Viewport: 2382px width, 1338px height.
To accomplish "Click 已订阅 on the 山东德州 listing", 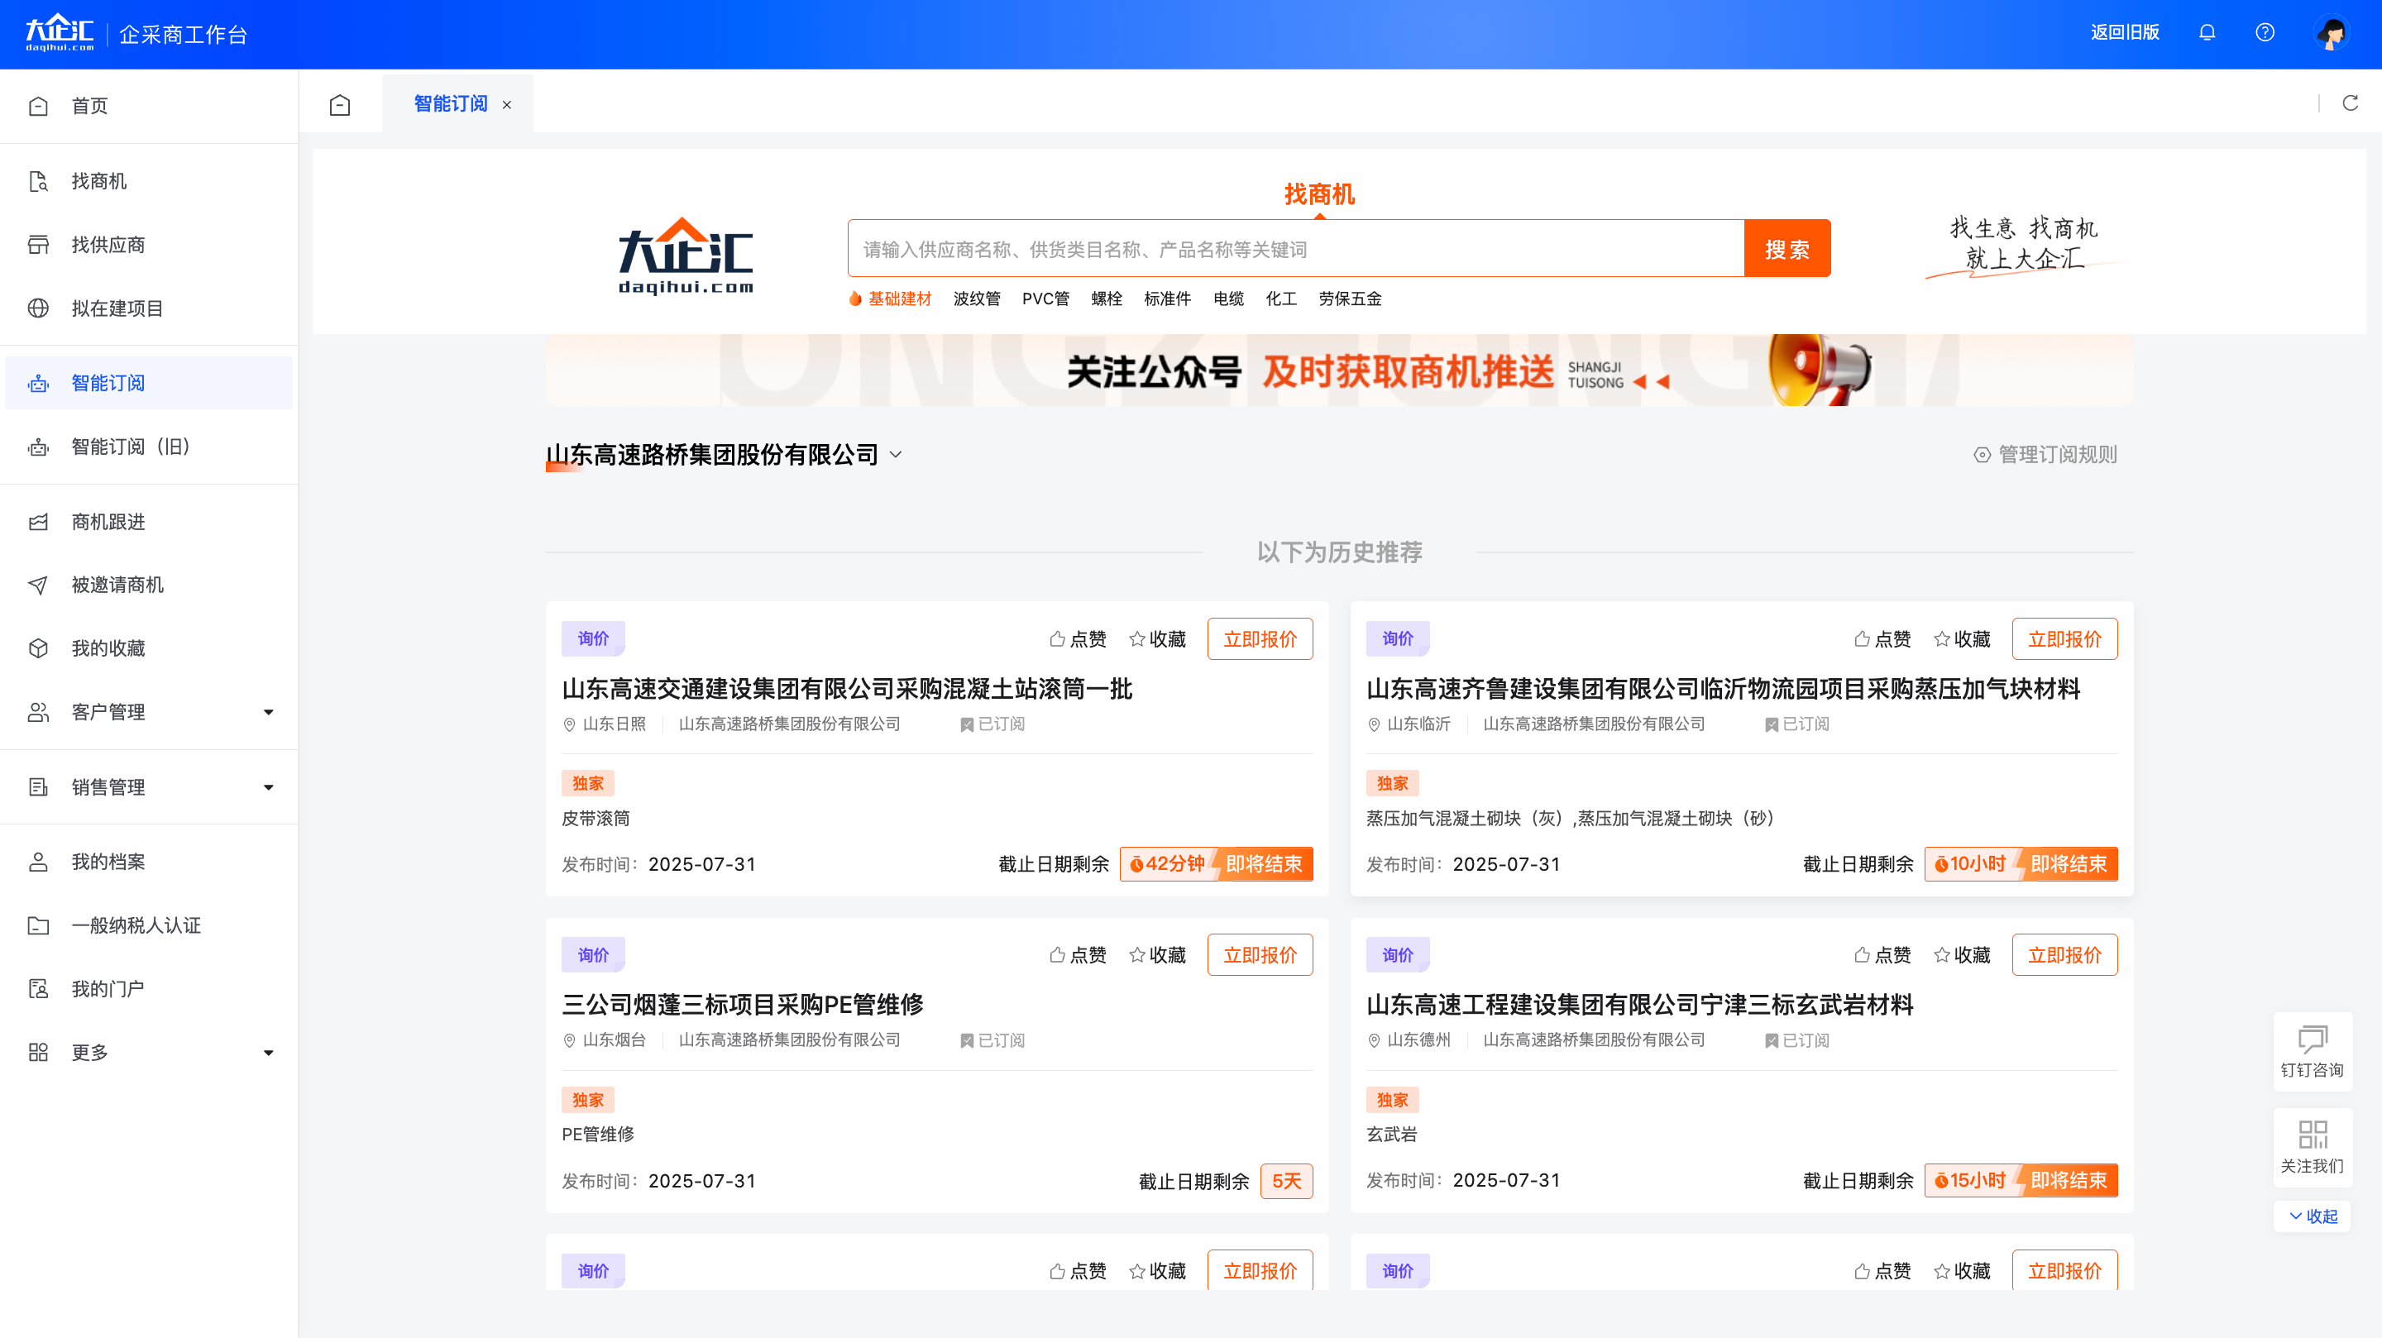I will (x=1796, y=1041).
